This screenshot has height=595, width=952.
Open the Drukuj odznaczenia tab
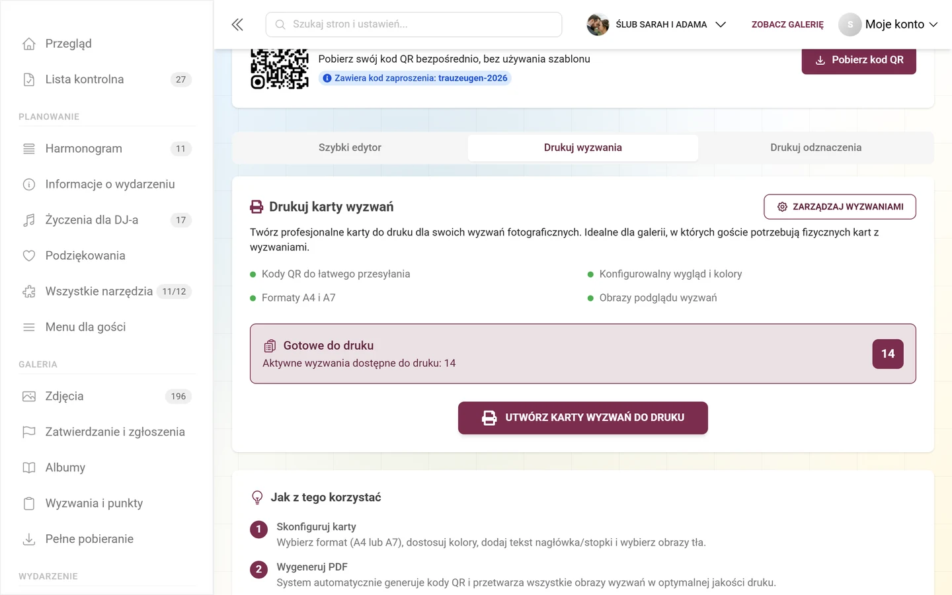[816, 147]
